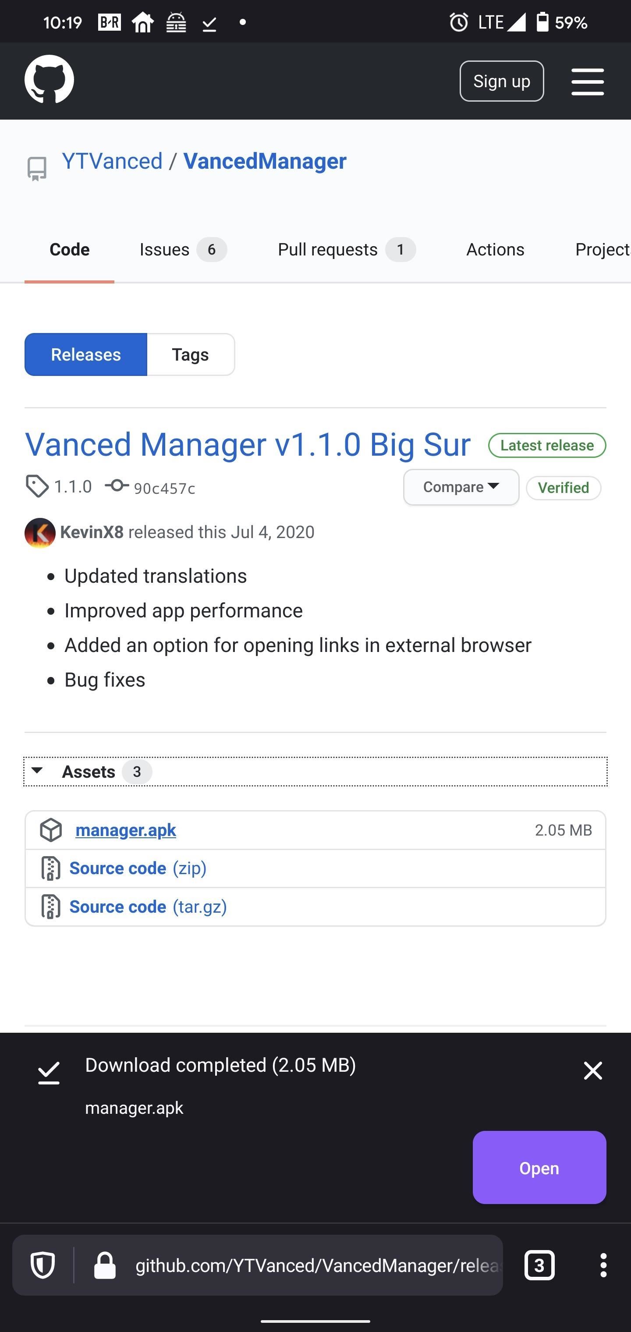Tap the alarm icon in status bar
The image size is (631, 1332).
[x=459, y=22]
